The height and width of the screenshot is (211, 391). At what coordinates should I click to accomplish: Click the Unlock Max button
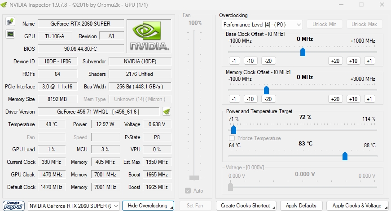tap(364, 24)
